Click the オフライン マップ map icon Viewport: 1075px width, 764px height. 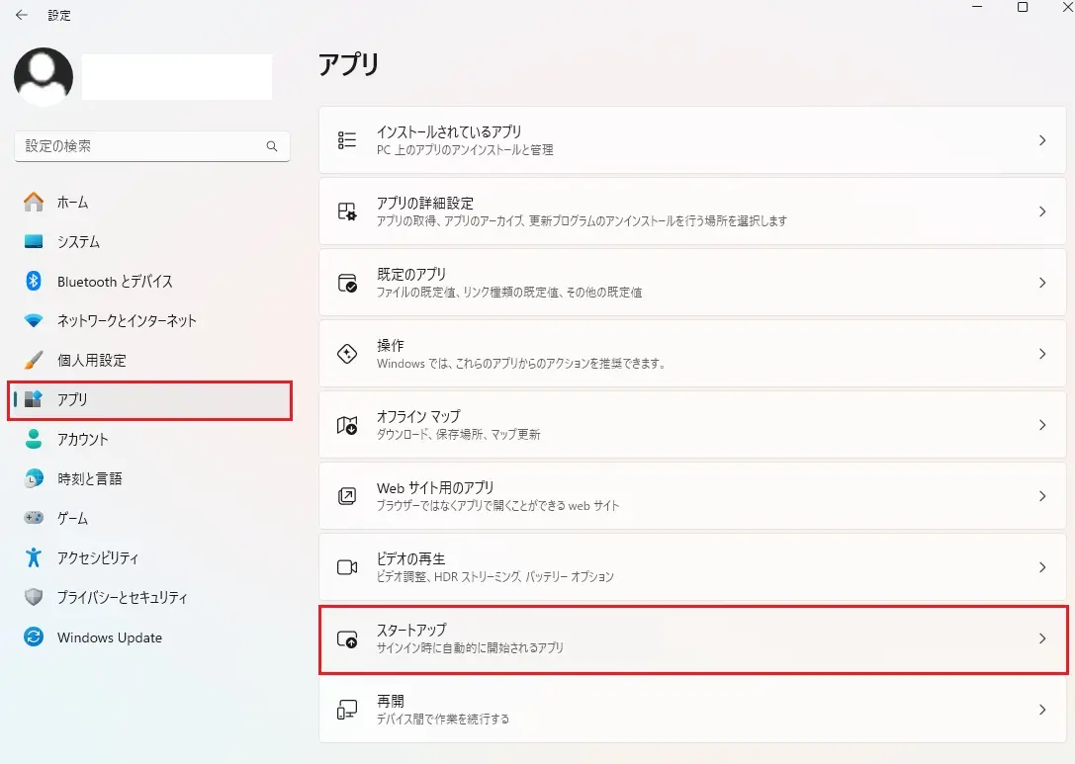pos(347,425)
